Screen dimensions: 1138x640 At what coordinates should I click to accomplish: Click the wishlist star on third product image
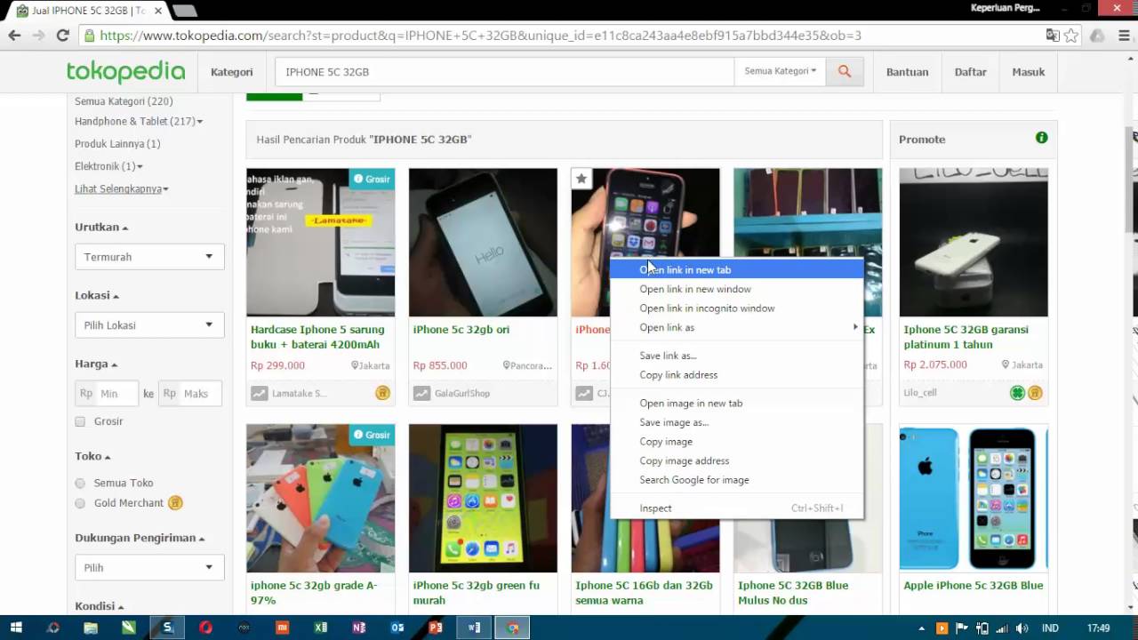click(x=581, y=179)
